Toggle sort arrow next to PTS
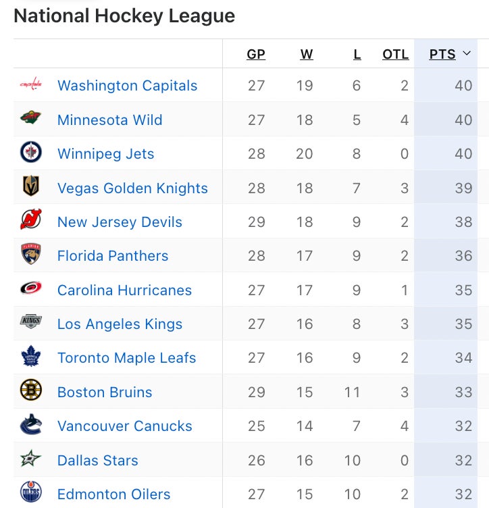The height and width of the screenshot is (508, 489). [x=467, y=53]
